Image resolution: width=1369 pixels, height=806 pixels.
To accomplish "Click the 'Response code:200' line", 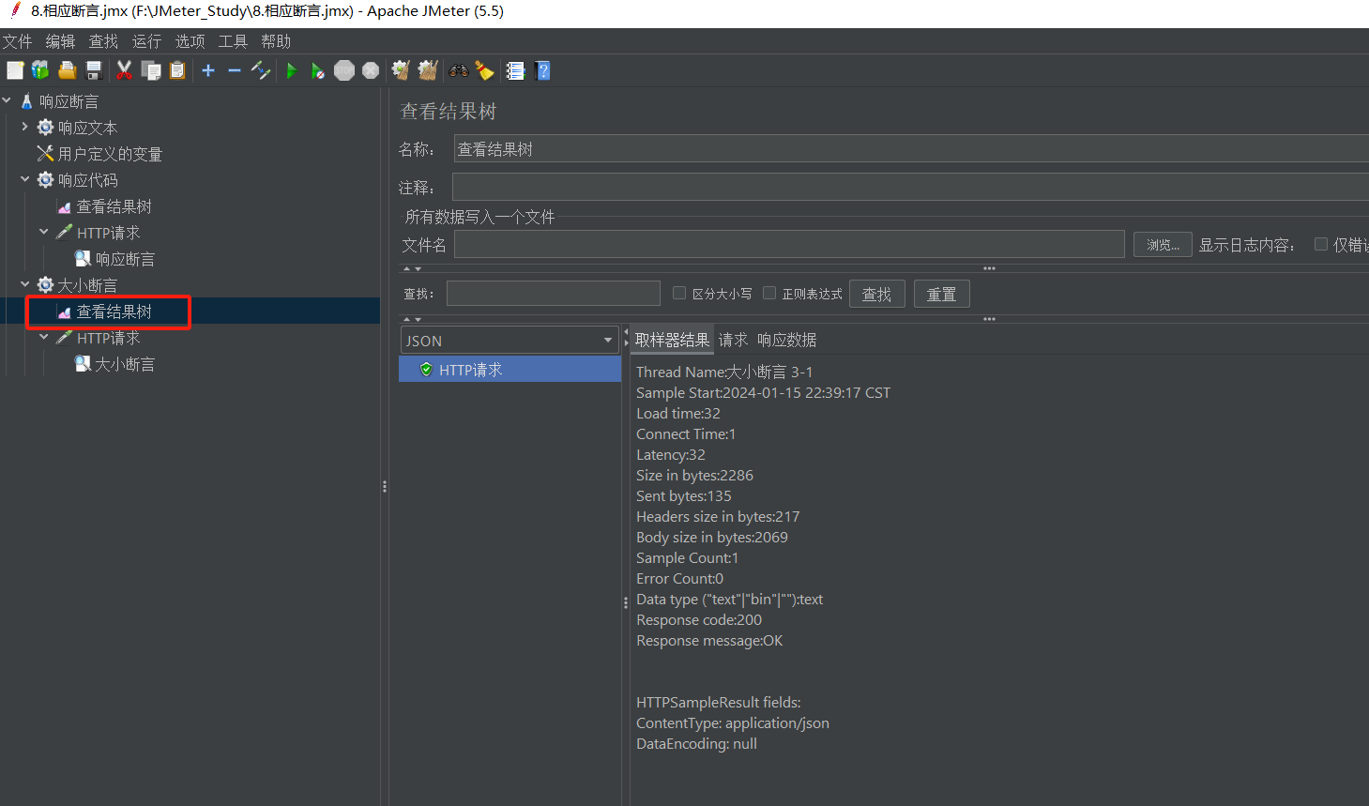I will pyautogui.click(x=699, y=620).
